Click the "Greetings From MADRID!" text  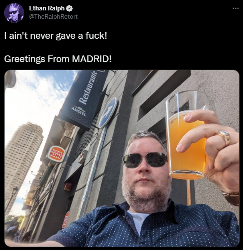[58, 59]
